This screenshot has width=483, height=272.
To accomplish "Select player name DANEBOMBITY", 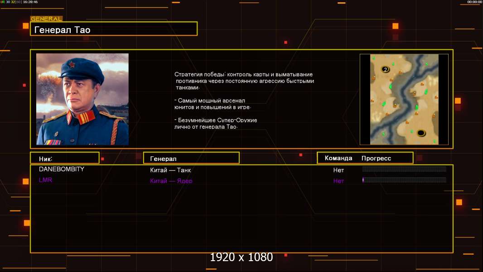I will (61, 169).
